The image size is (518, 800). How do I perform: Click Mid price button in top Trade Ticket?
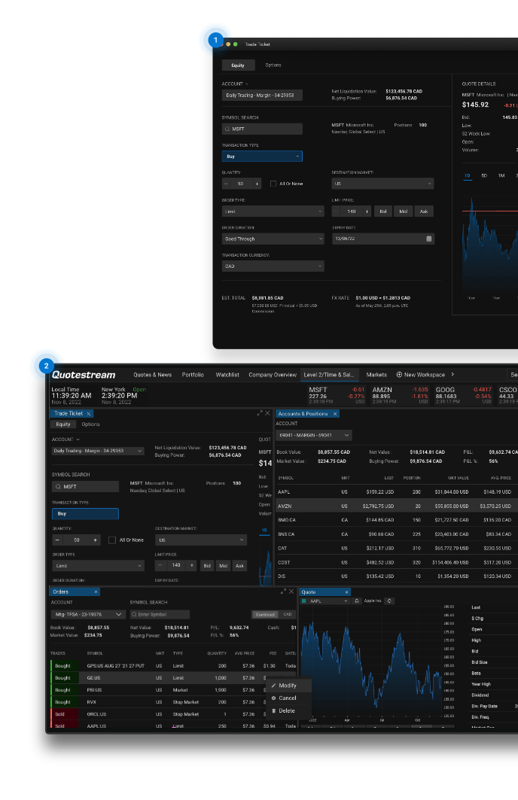click(x=403, y=211)
